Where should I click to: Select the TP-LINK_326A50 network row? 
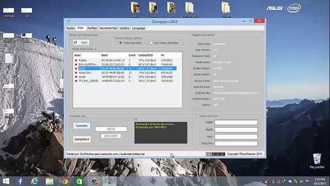(125, 81)
